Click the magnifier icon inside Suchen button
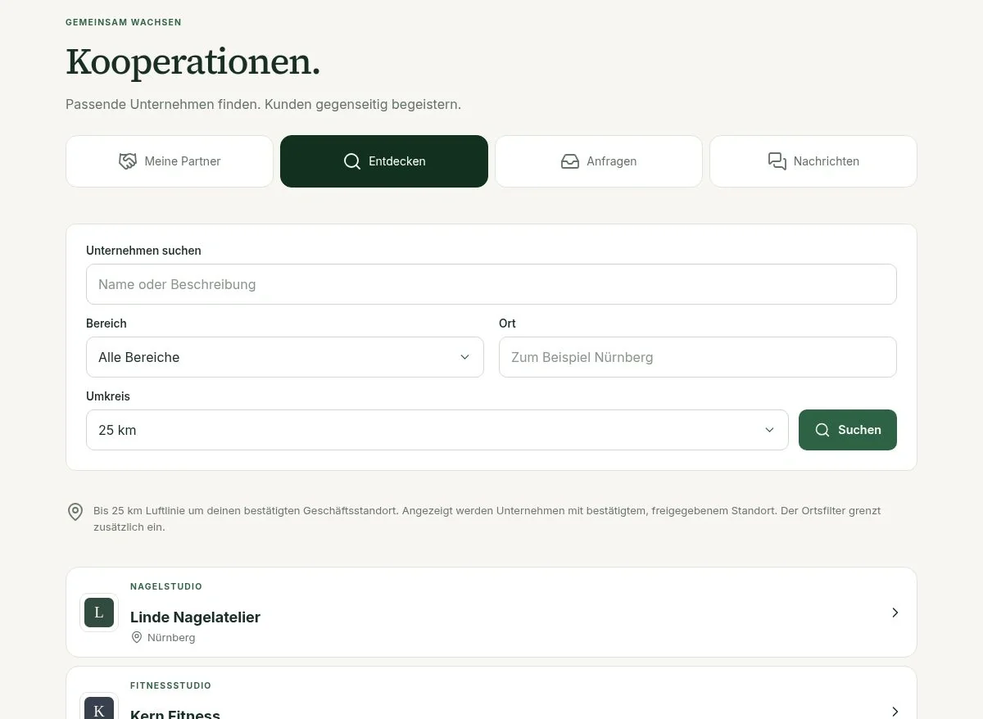The height and width of the screenshot is (719, 983). [822, 430]
